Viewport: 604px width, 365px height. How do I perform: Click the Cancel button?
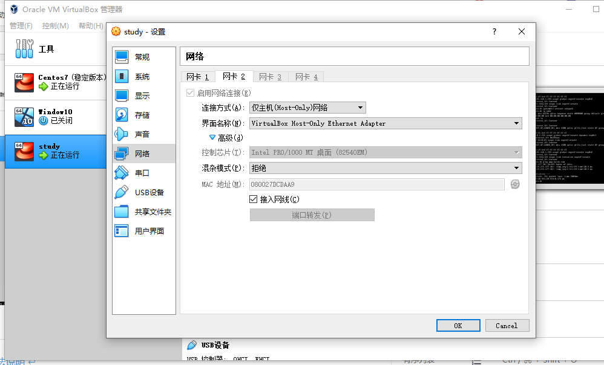[x=507, y=325]
